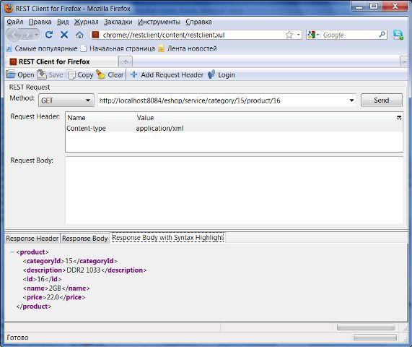Screen dimensions: 412x347
Task: Open the Справка menu
Action: click(198, 22)
